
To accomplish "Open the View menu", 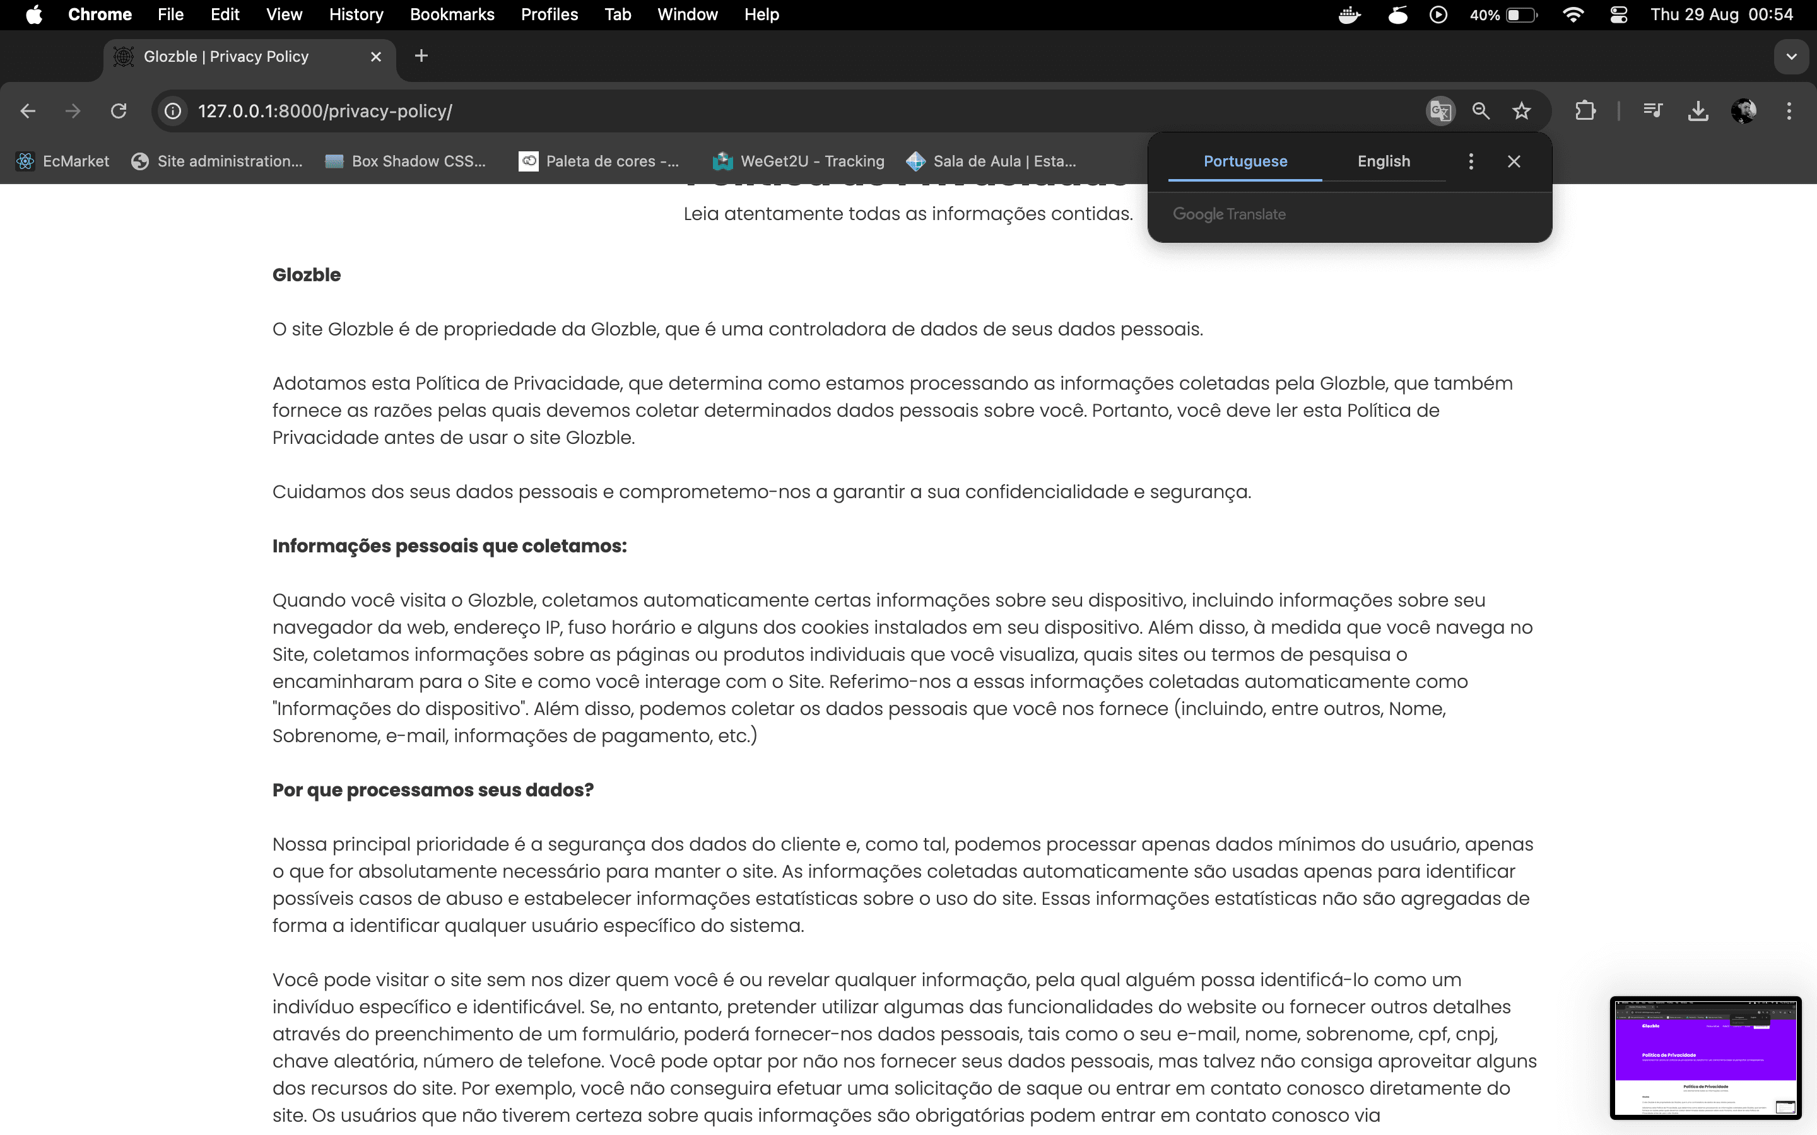I will pyautogui.click(x=284, y=15).
